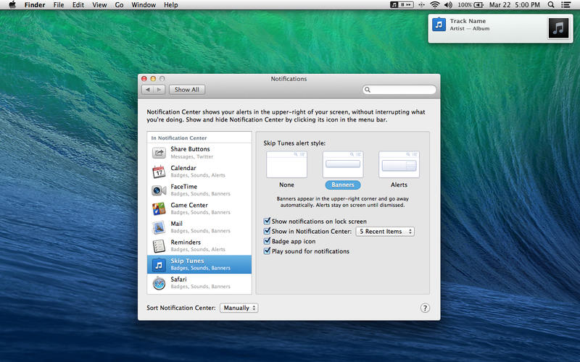Go back with the left arrow button
Viewport: 580px width, 362px height.
click(148, 89)
